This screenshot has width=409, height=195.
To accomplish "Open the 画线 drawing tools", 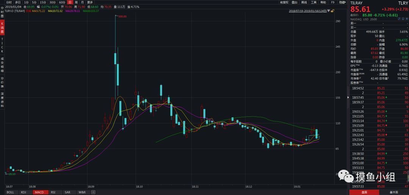I will (304, 2).
